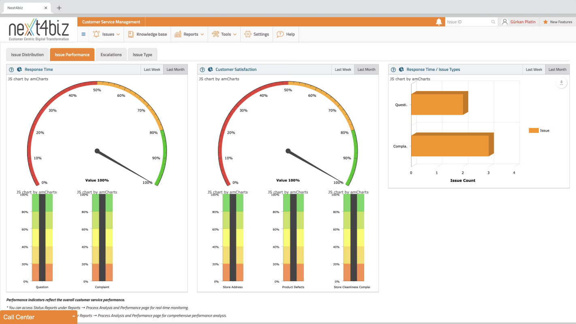The image size is (576, 324).
Task: Click the hamburger menu icon
Action: (x=83, y=34)
